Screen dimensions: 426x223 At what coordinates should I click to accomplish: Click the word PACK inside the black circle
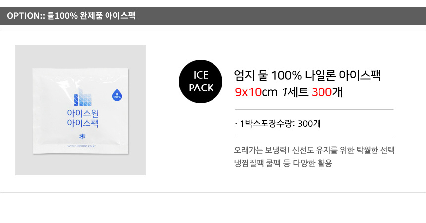201,88
